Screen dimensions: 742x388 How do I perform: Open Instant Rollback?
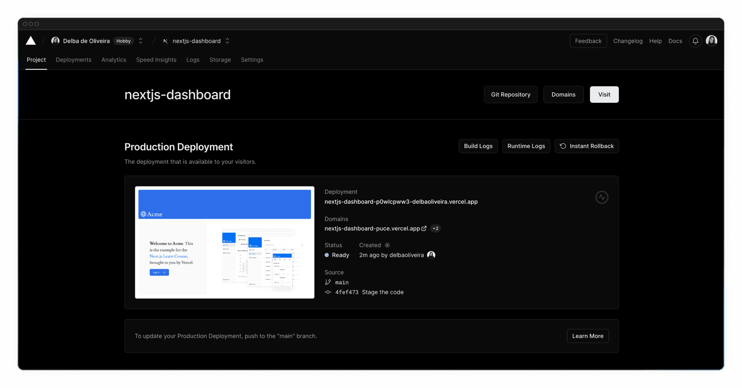pyautogui.click(x=587, y=146)
